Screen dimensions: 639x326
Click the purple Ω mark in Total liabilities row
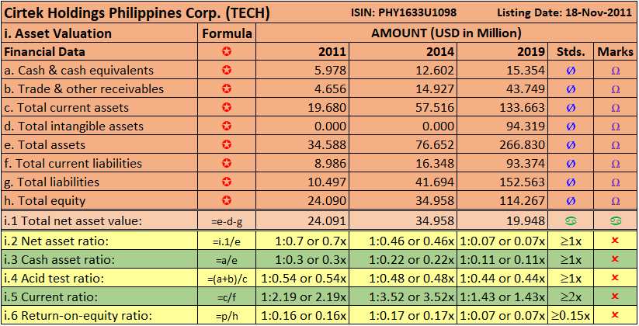(x=616, y=182)
